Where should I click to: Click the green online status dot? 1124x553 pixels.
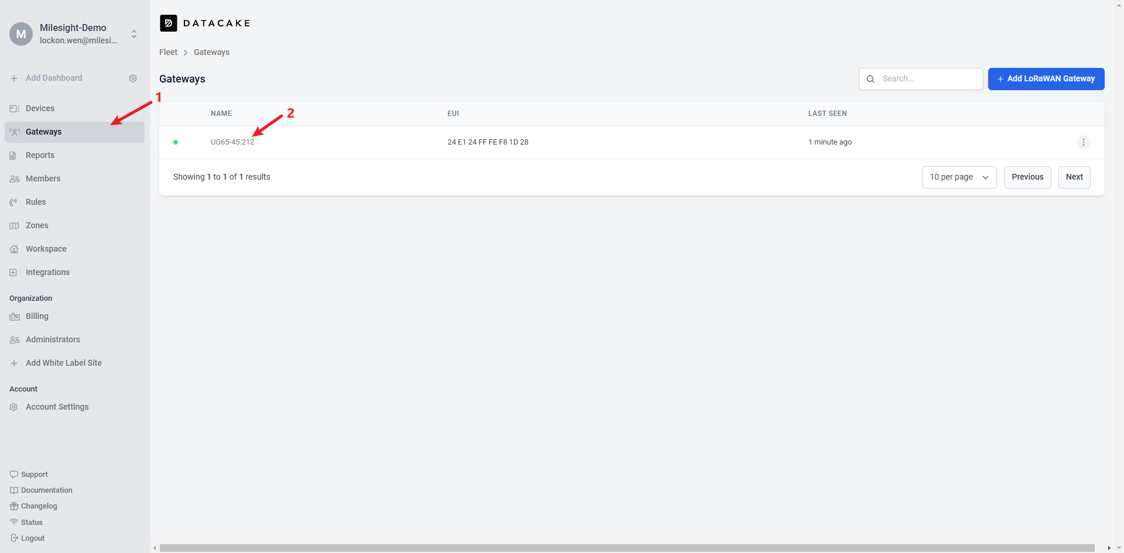coord(176,142)
